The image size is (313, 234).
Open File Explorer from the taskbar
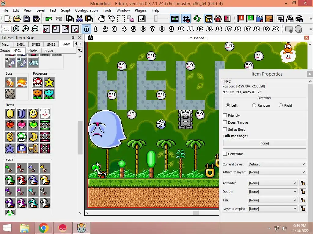pyautogui.click(x=25, y=228)
